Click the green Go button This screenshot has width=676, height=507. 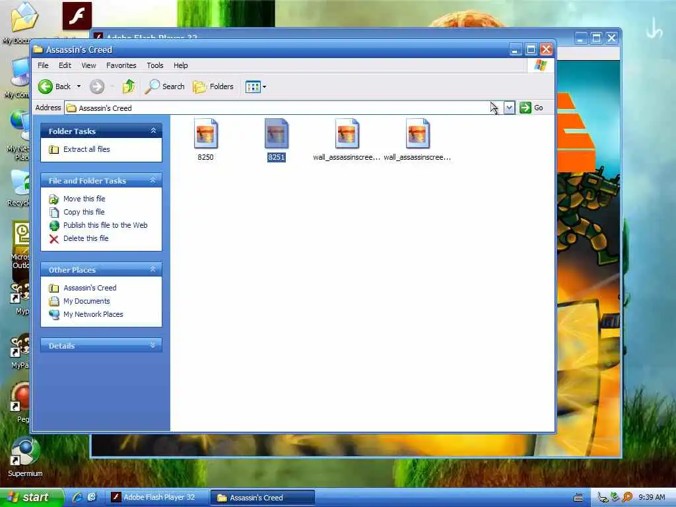click(x=531, y=108)
